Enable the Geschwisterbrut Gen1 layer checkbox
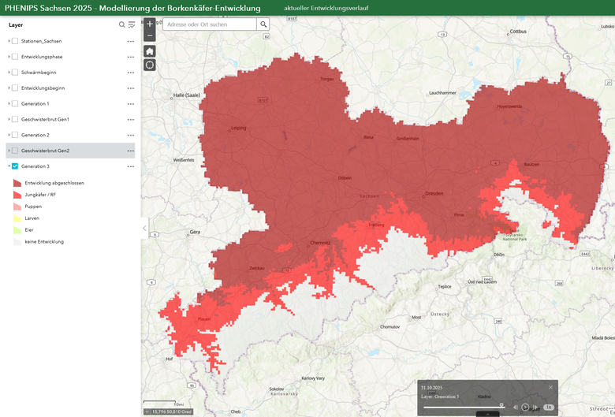This screenshot has width=615, height=417. pos(15,119)
